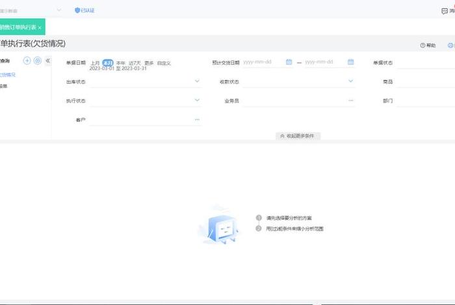Open 客户 selector ellipsis button

(197, 119)
